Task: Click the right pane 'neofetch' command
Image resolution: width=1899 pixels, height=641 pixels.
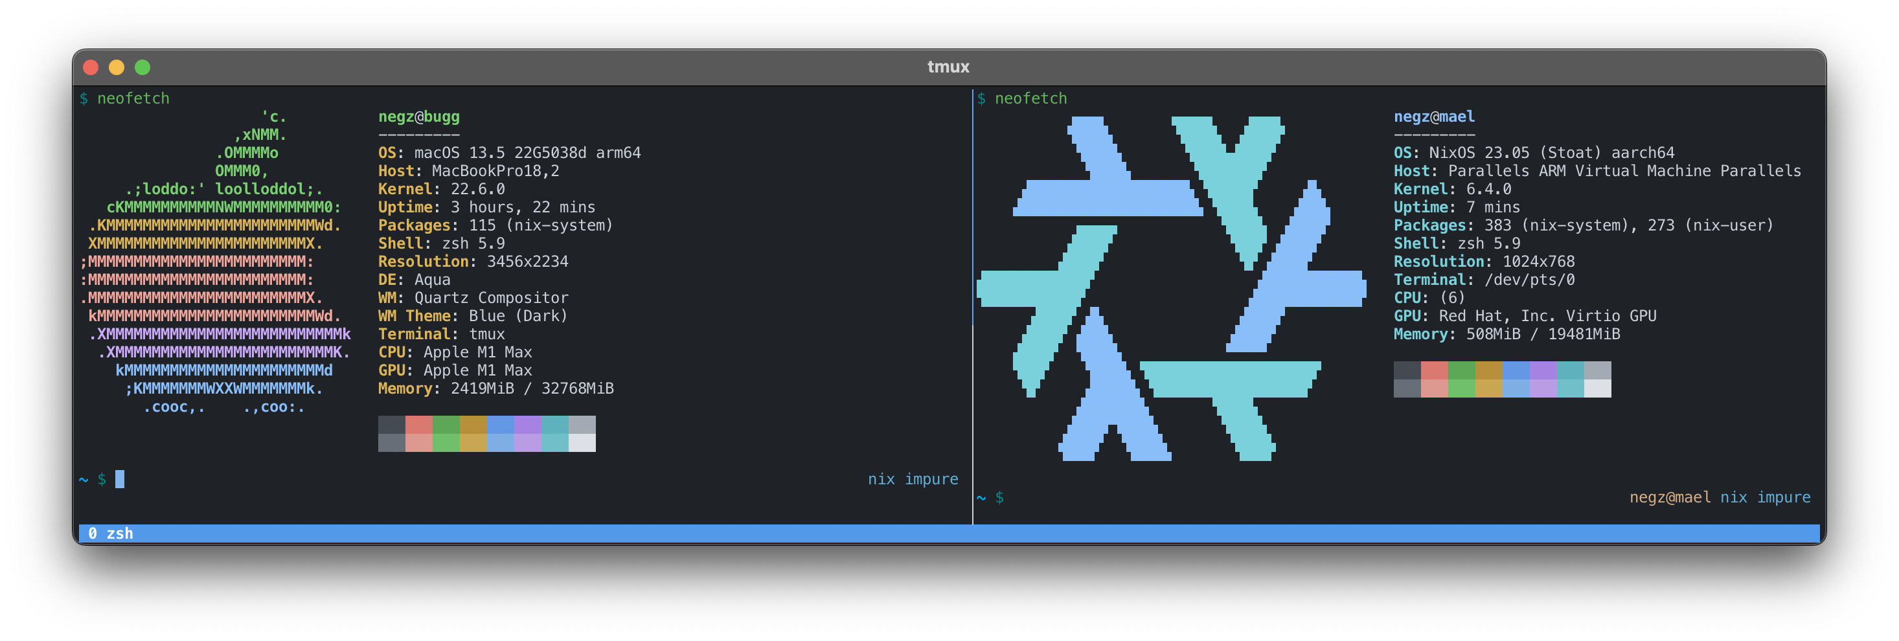Action: 1030,98
